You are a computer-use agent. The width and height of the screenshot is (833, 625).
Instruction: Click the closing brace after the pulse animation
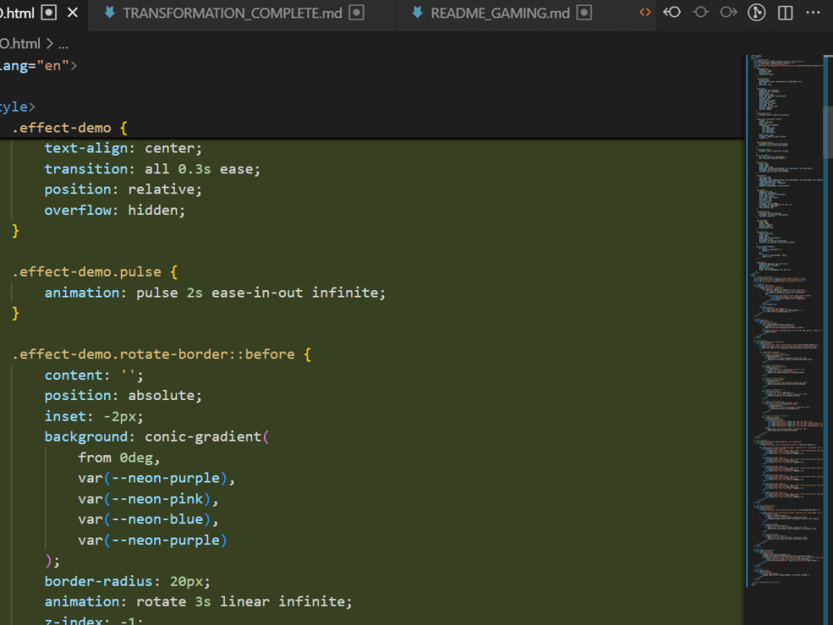click(x=15, y=313)
